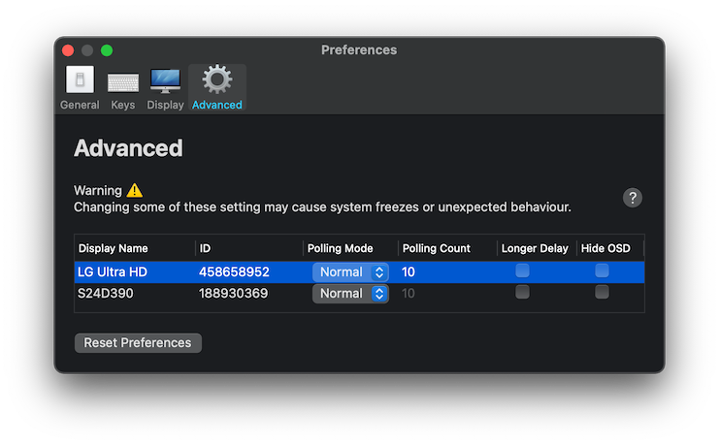This screenshot has width=719, height=445.
Task: Enable Longer Delay for LG Ultra HD
Action: [x=522, y=270]
